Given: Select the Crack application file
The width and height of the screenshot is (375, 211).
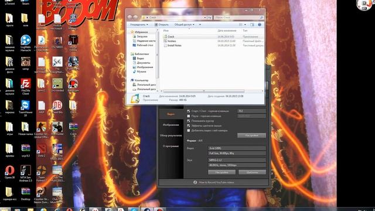Looking at the screenshot, I should click(171, 36).
